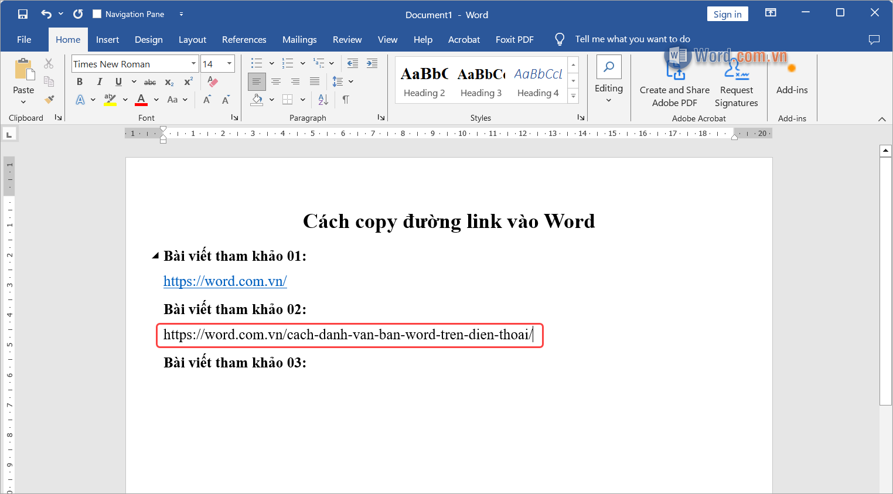The width and height of the screenshot is (893, 494).
Task: Open Ribbon Display Options
Action: (771, 12)
